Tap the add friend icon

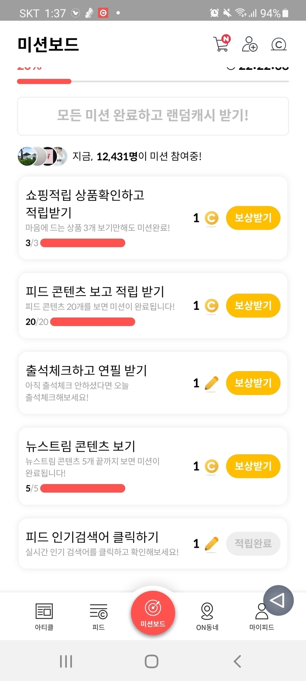(x=250, y=44)
